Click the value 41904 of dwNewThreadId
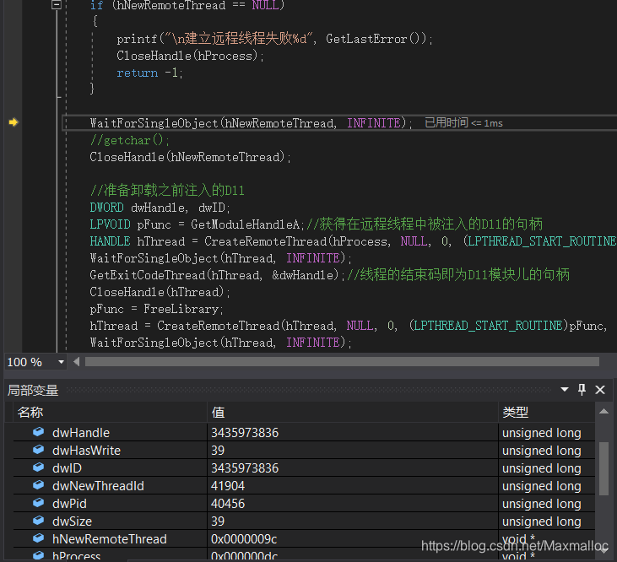The width and height of the screenshot is (617, 562). pos(228,486)
